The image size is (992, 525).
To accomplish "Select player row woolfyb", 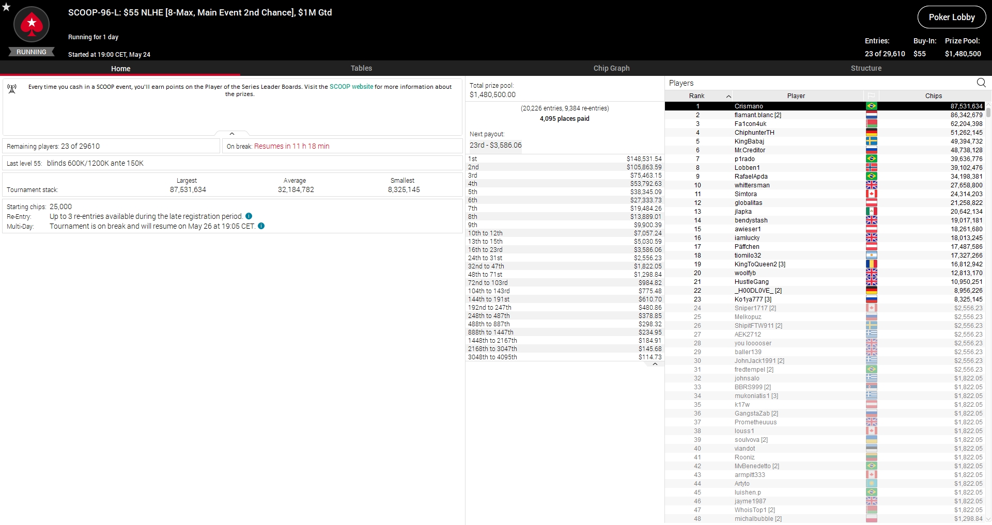I will coord(825,273).
